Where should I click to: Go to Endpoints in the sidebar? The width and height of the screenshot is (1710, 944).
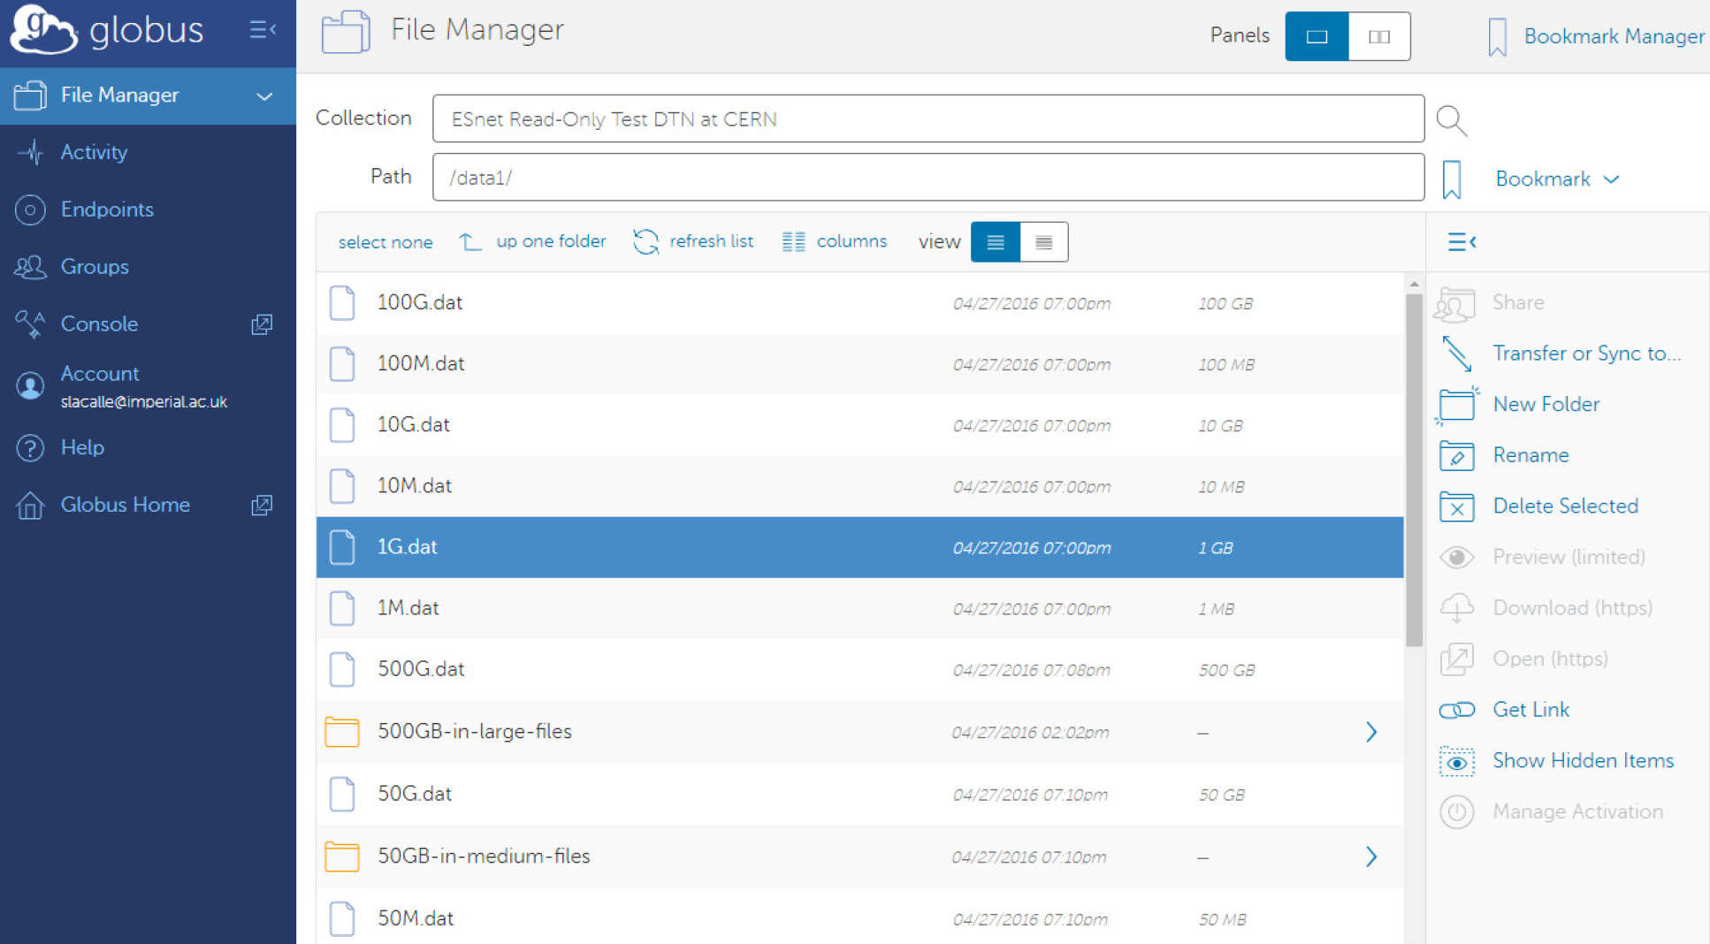[107, 209]
